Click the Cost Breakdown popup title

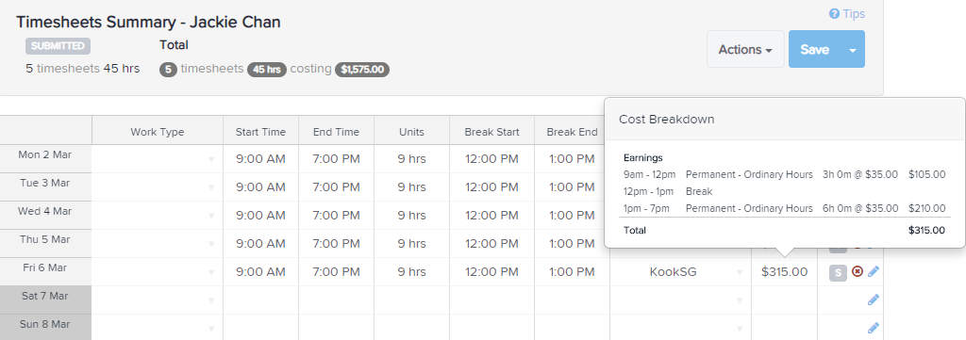tap(667, 120)
